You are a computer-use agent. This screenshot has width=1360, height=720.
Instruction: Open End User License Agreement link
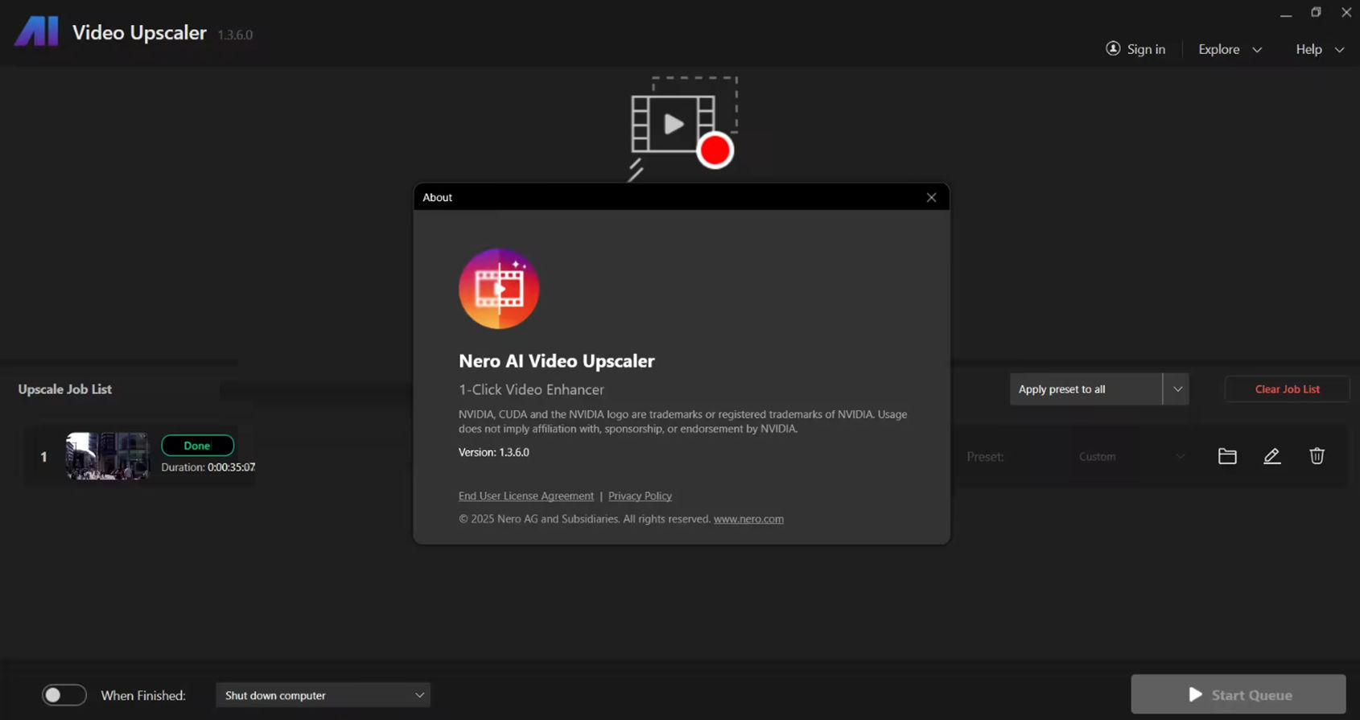coord(526,496)
